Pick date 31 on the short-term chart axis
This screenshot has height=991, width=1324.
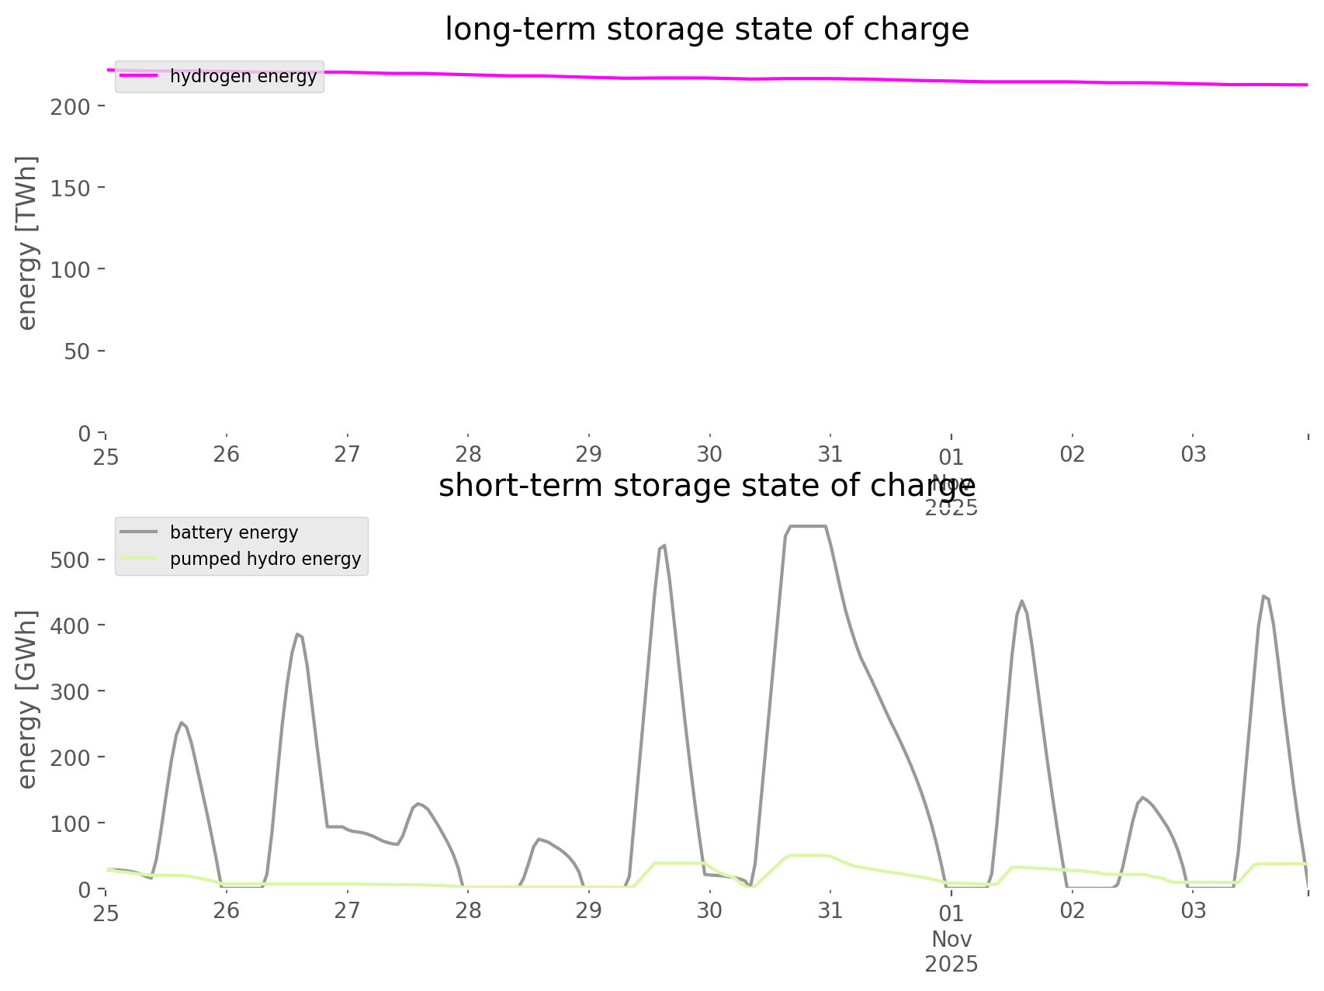(830, 911)
